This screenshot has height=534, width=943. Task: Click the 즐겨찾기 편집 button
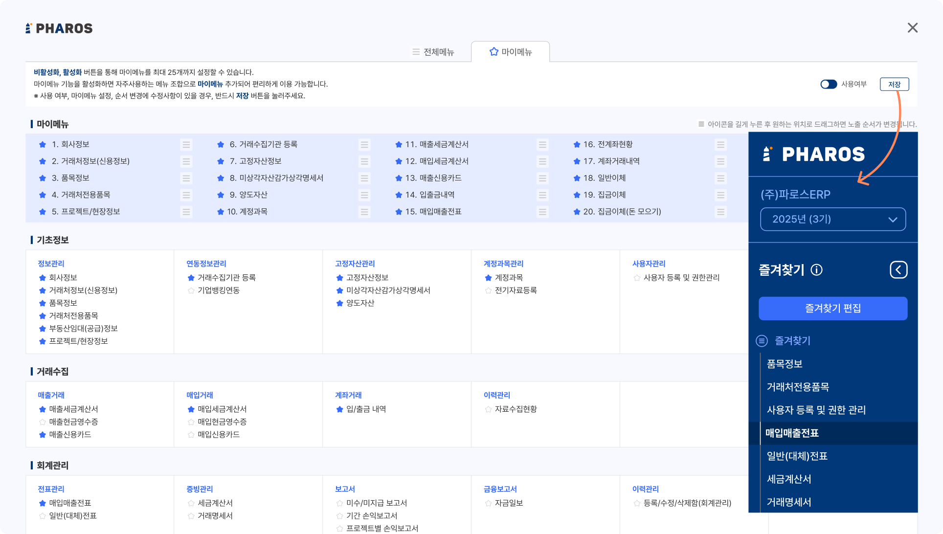click(833, 309)
